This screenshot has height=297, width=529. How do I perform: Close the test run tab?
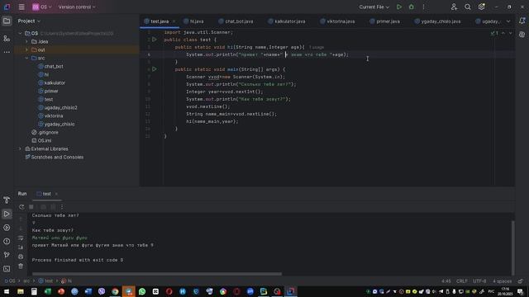(56, 194)
